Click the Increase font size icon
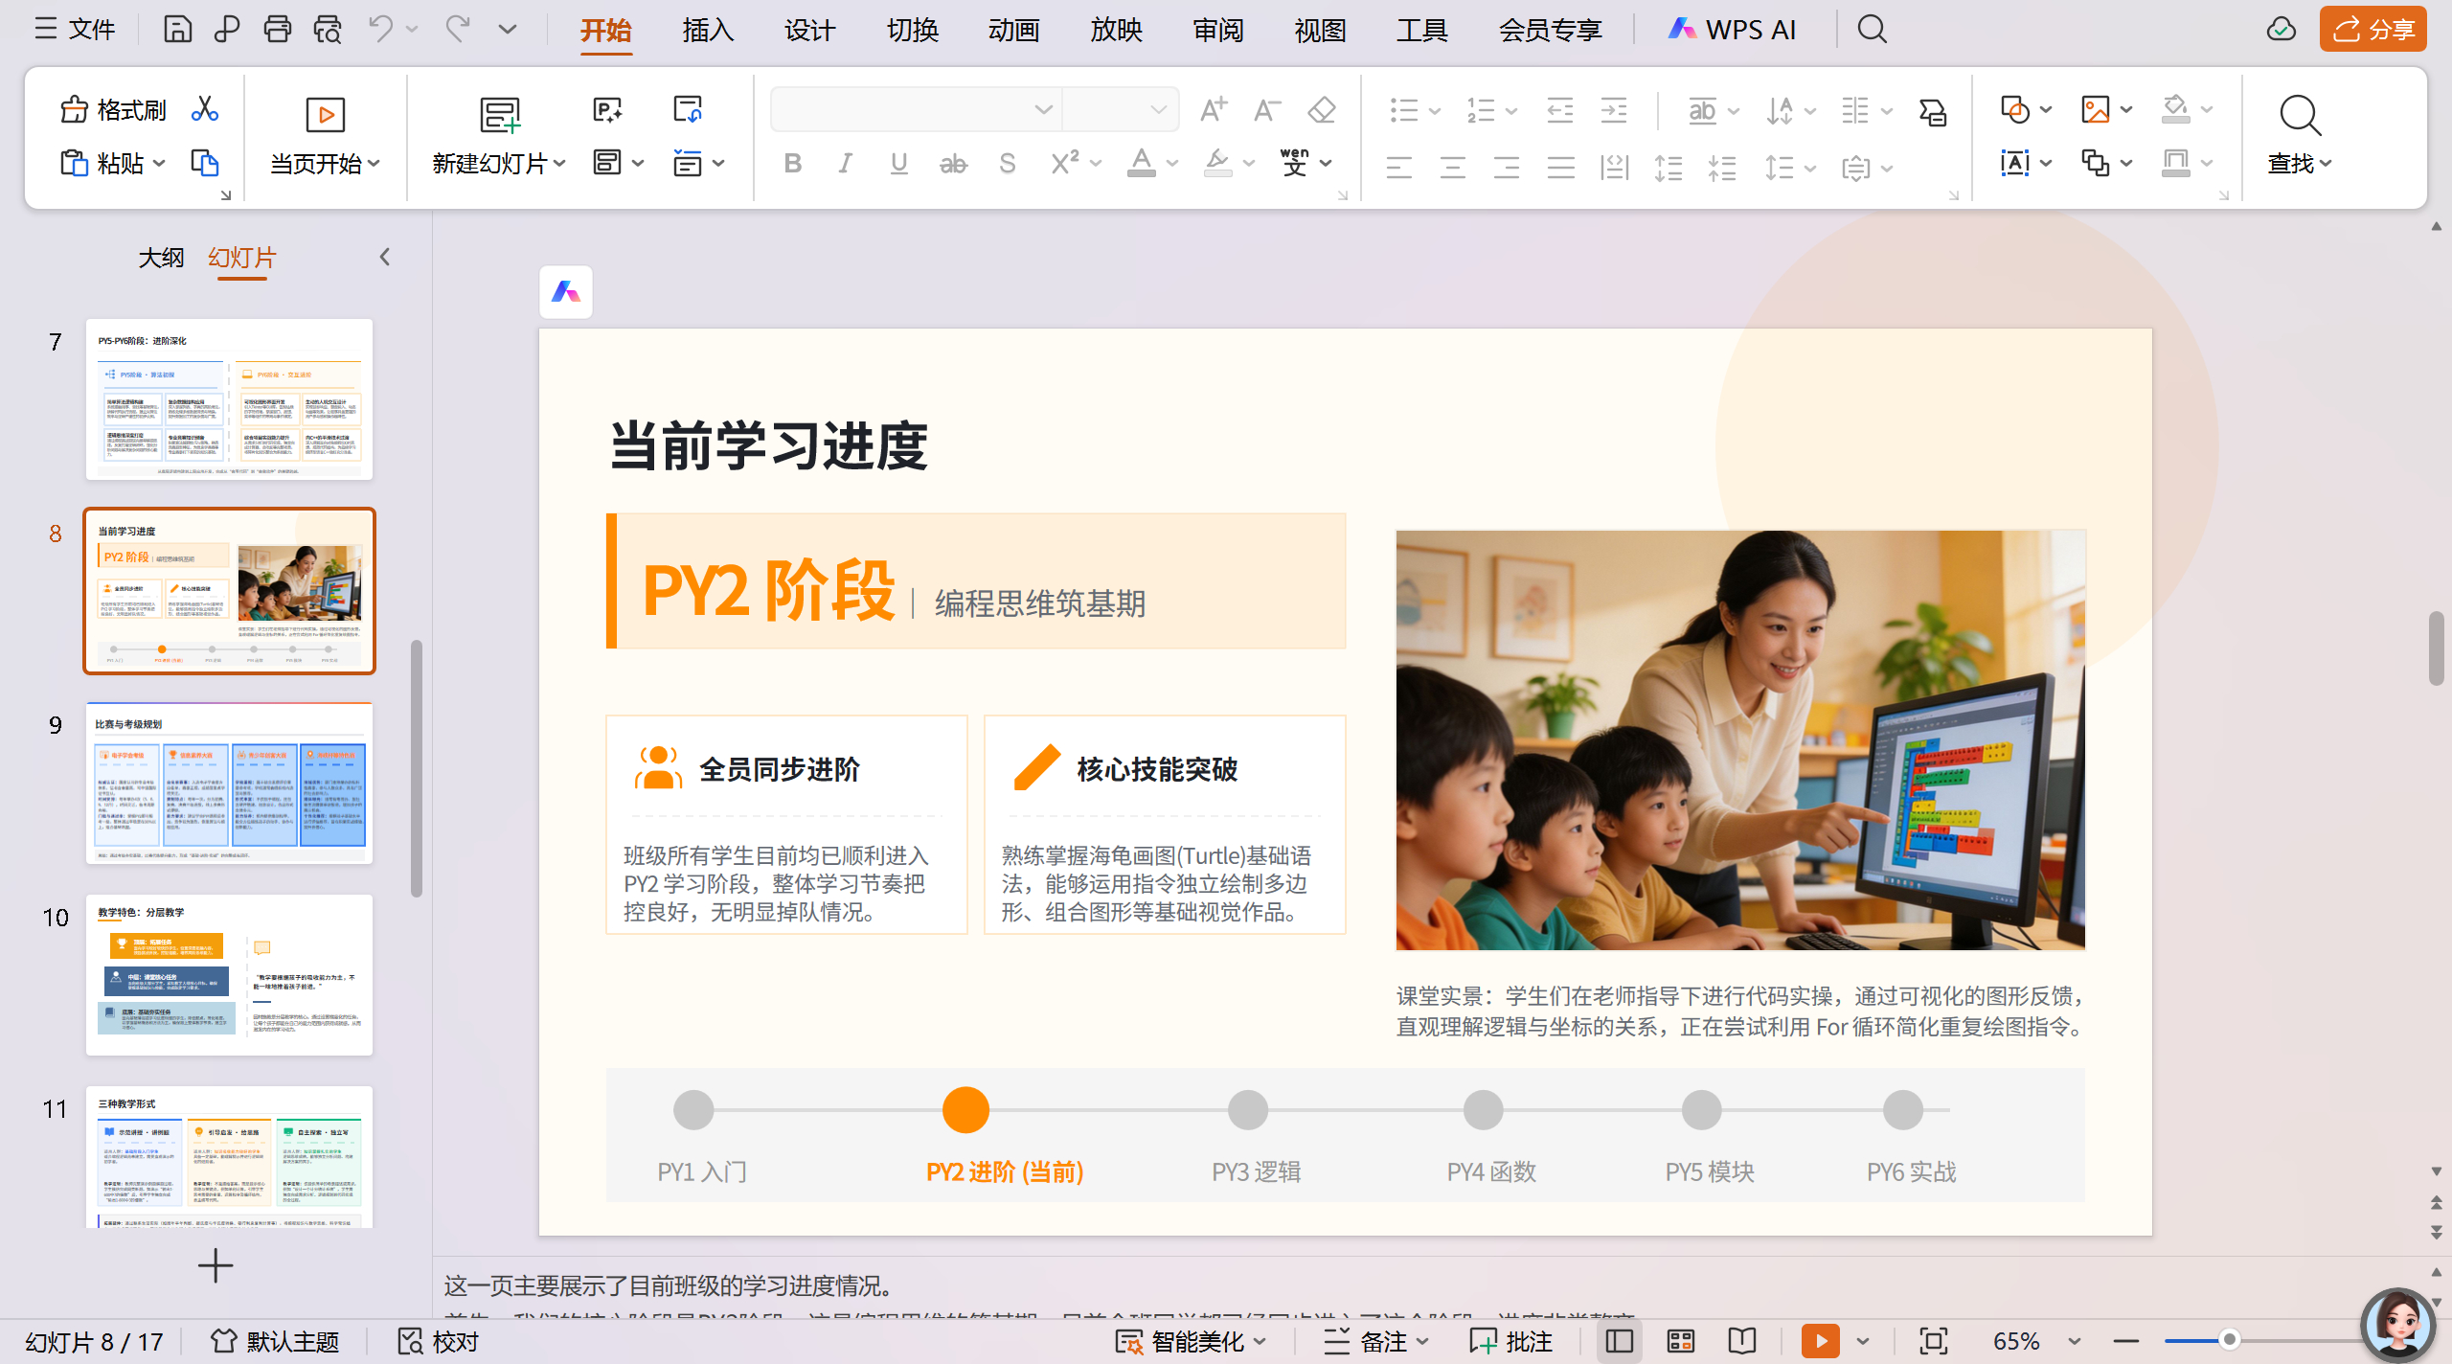The height and width of the screenshot is (1364, 2452). point(1214,110)
